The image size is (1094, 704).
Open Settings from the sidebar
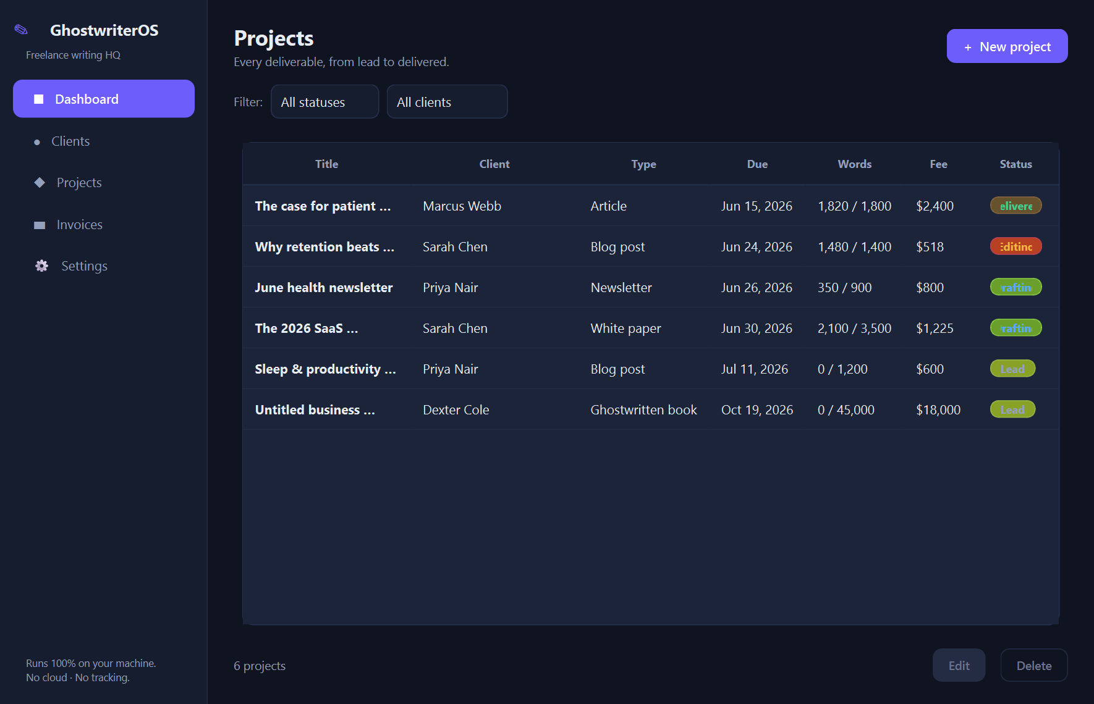coord(104,266)
